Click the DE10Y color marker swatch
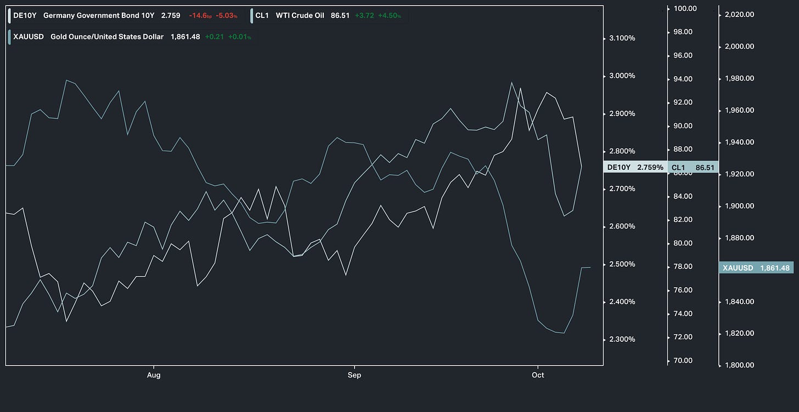 (9, 16)
